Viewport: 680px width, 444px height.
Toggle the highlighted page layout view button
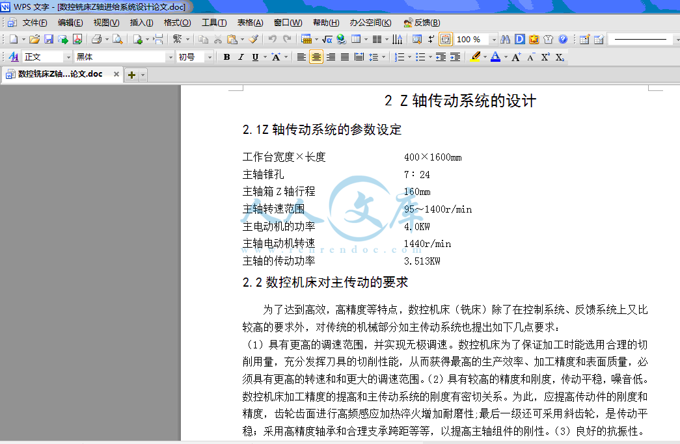[x=445, y=40]
